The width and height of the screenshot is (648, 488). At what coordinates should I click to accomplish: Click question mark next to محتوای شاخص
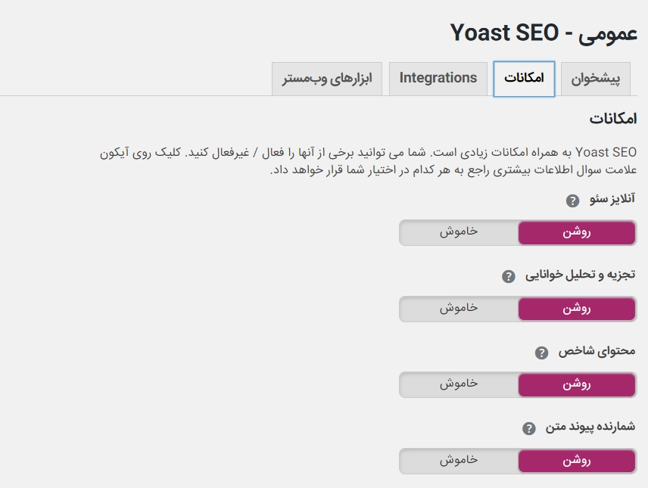click(x=541, y=353)
